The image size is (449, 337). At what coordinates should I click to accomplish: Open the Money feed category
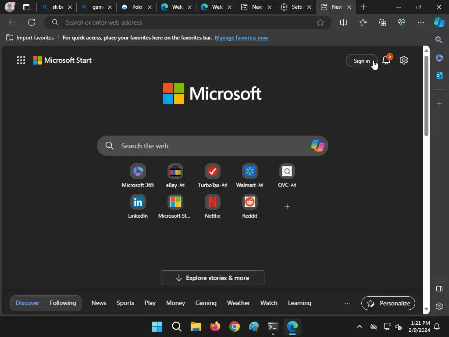click(175, 303)
